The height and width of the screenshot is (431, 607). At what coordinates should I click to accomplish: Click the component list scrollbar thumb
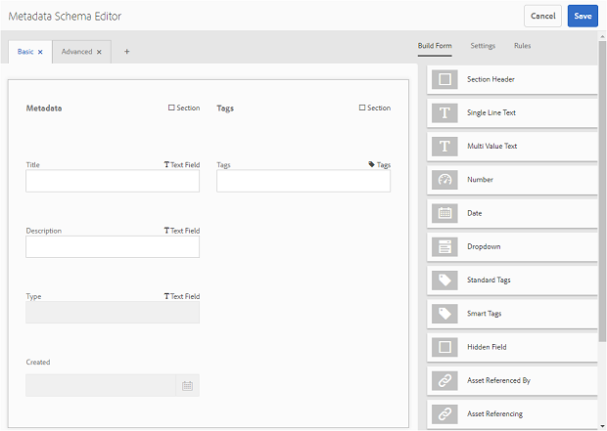(x=602, y=191)
